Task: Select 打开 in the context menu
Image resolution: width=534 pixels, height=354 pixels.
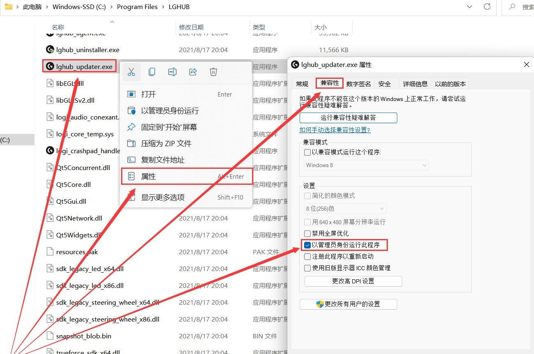Action: (x=186, y=94)
